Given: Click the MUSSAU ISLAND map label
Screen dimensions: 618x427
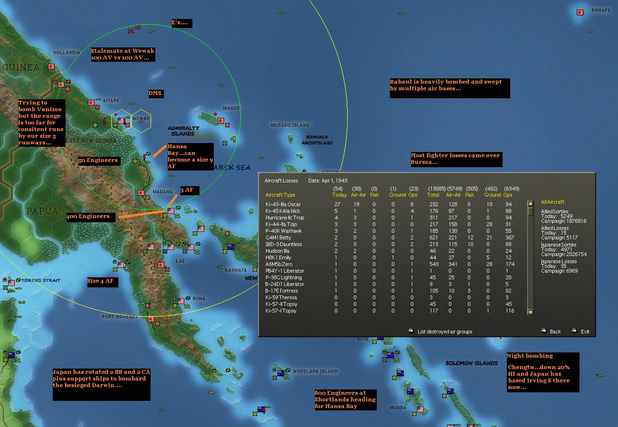Looking at the screenshot, I should [290, 125].
